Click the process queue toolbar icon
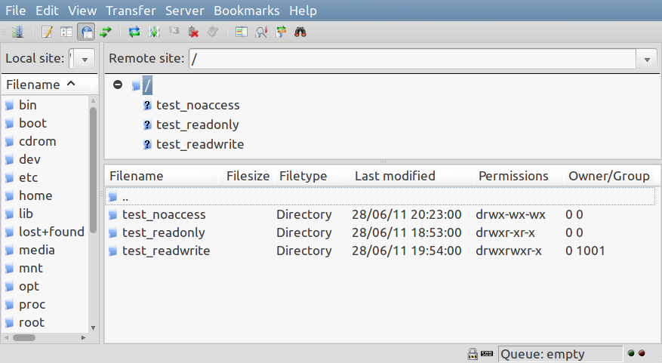Screen dimensions: 662x363 click(x=154, y=32)
